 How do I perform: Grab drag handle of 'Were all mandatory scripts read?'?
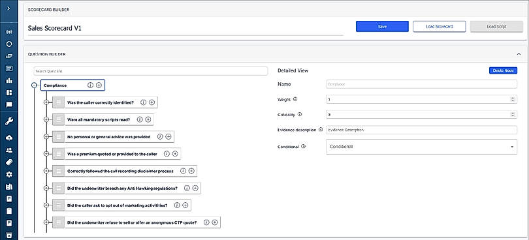(59, 119)
